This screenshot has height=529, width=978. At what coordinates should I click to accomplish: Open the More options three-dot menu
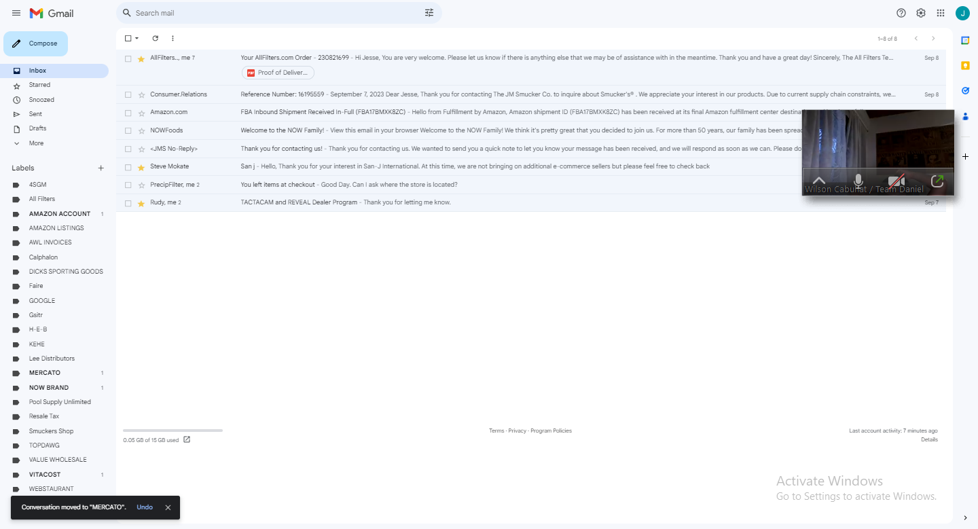[173, 39]
